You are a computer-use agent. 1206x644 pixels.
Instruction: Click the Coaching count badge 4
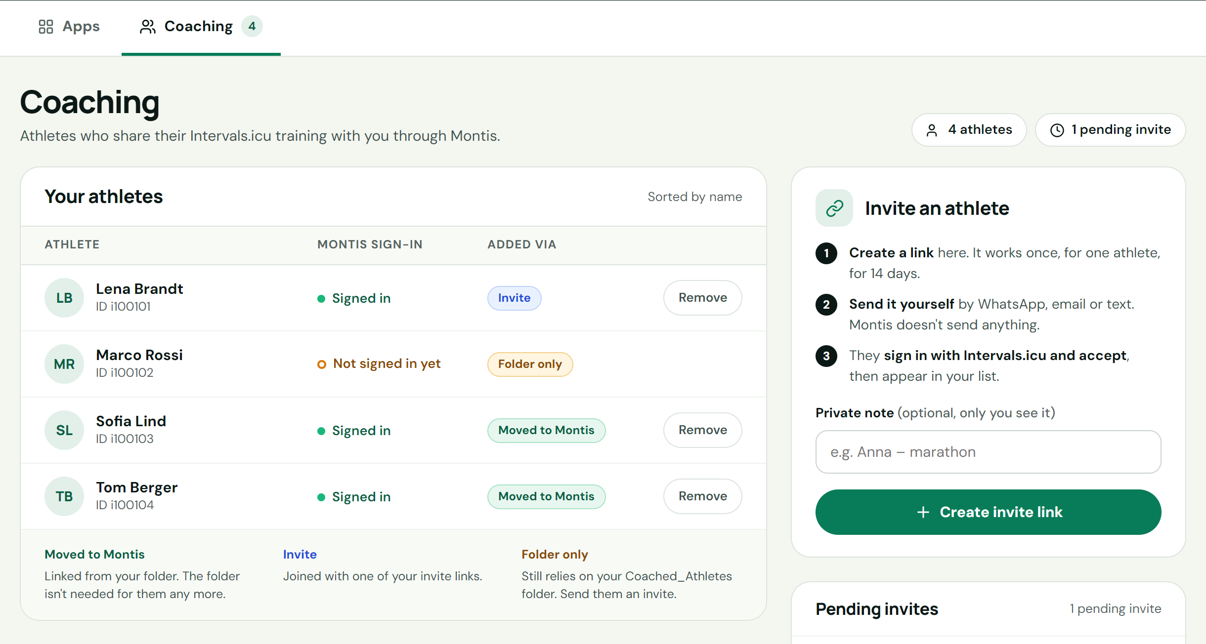click(252, 26)
